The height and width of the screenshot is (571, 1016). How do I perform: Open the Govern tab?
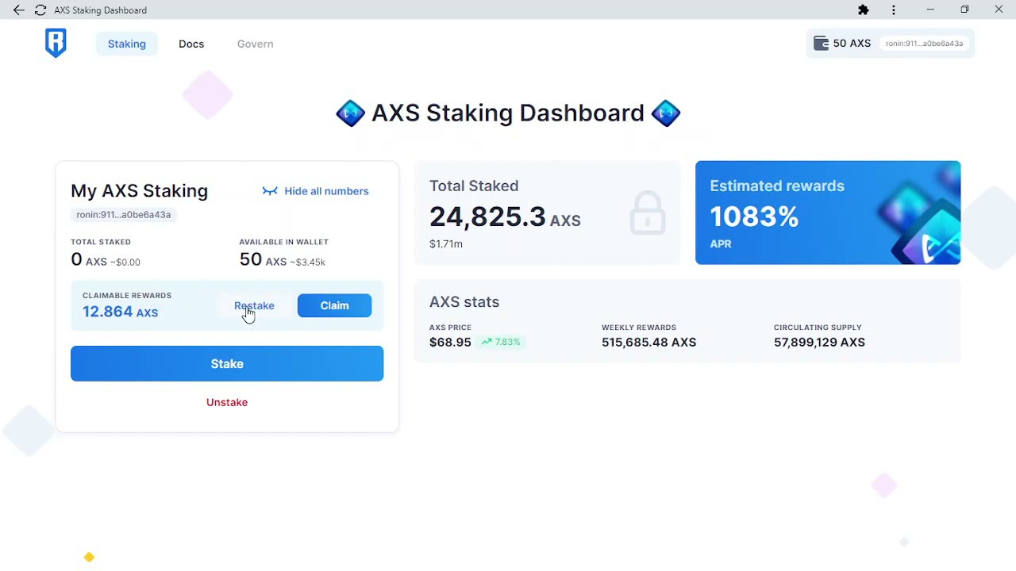coord(255,44)
